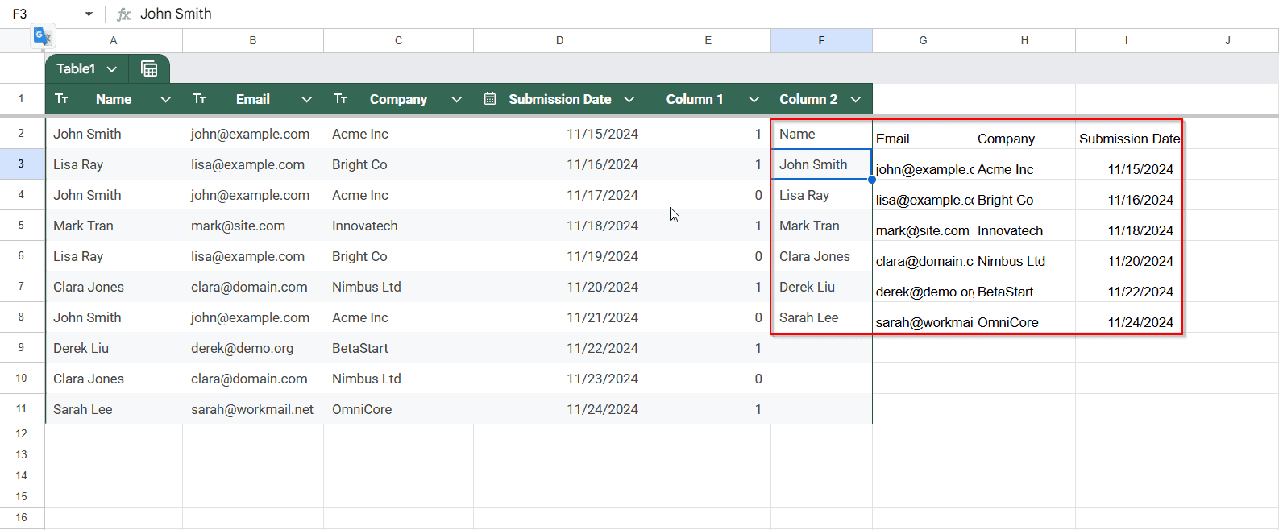Open the Company column dropdown arrow
The width and height of the screenshot is (1279, 530).
[456, 99]
